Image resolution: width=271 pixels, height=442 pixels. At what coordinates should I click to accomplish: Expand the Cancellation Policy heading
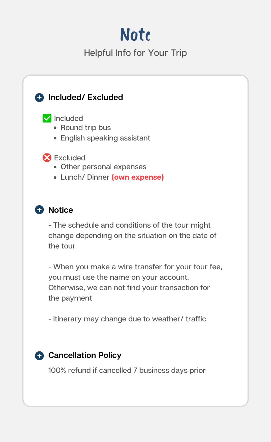click(x=85, y=355)
